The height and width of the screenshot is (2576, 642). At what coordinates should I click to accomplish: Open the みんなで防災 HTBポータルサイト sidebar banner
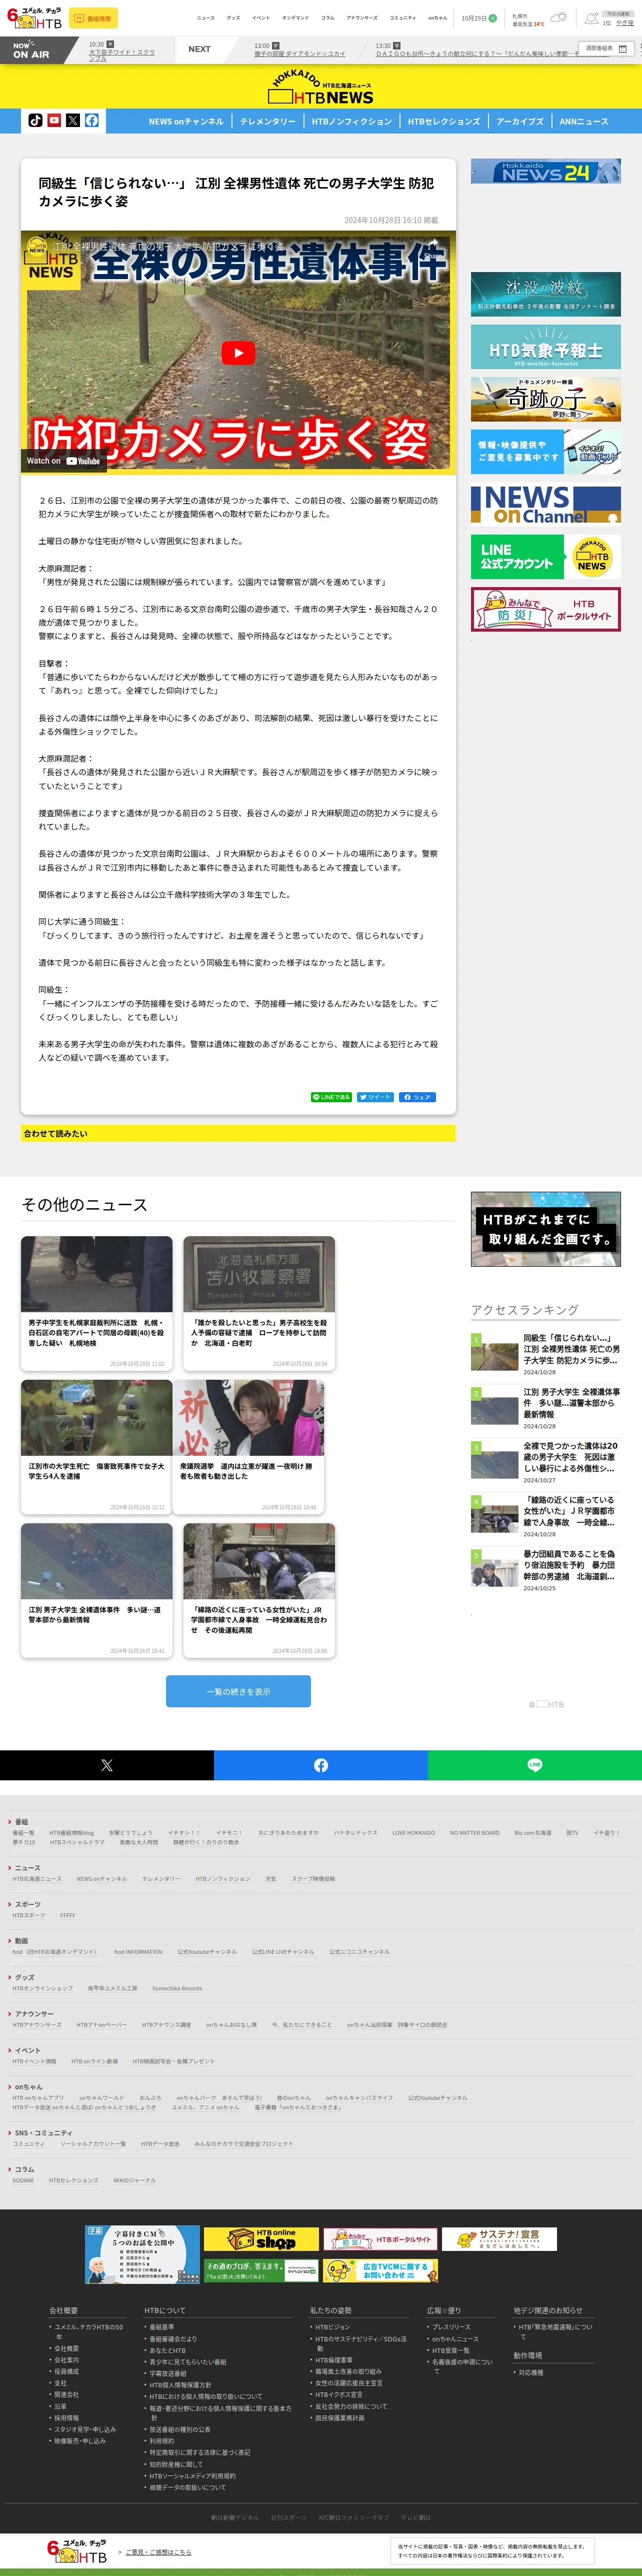[546, 609]
